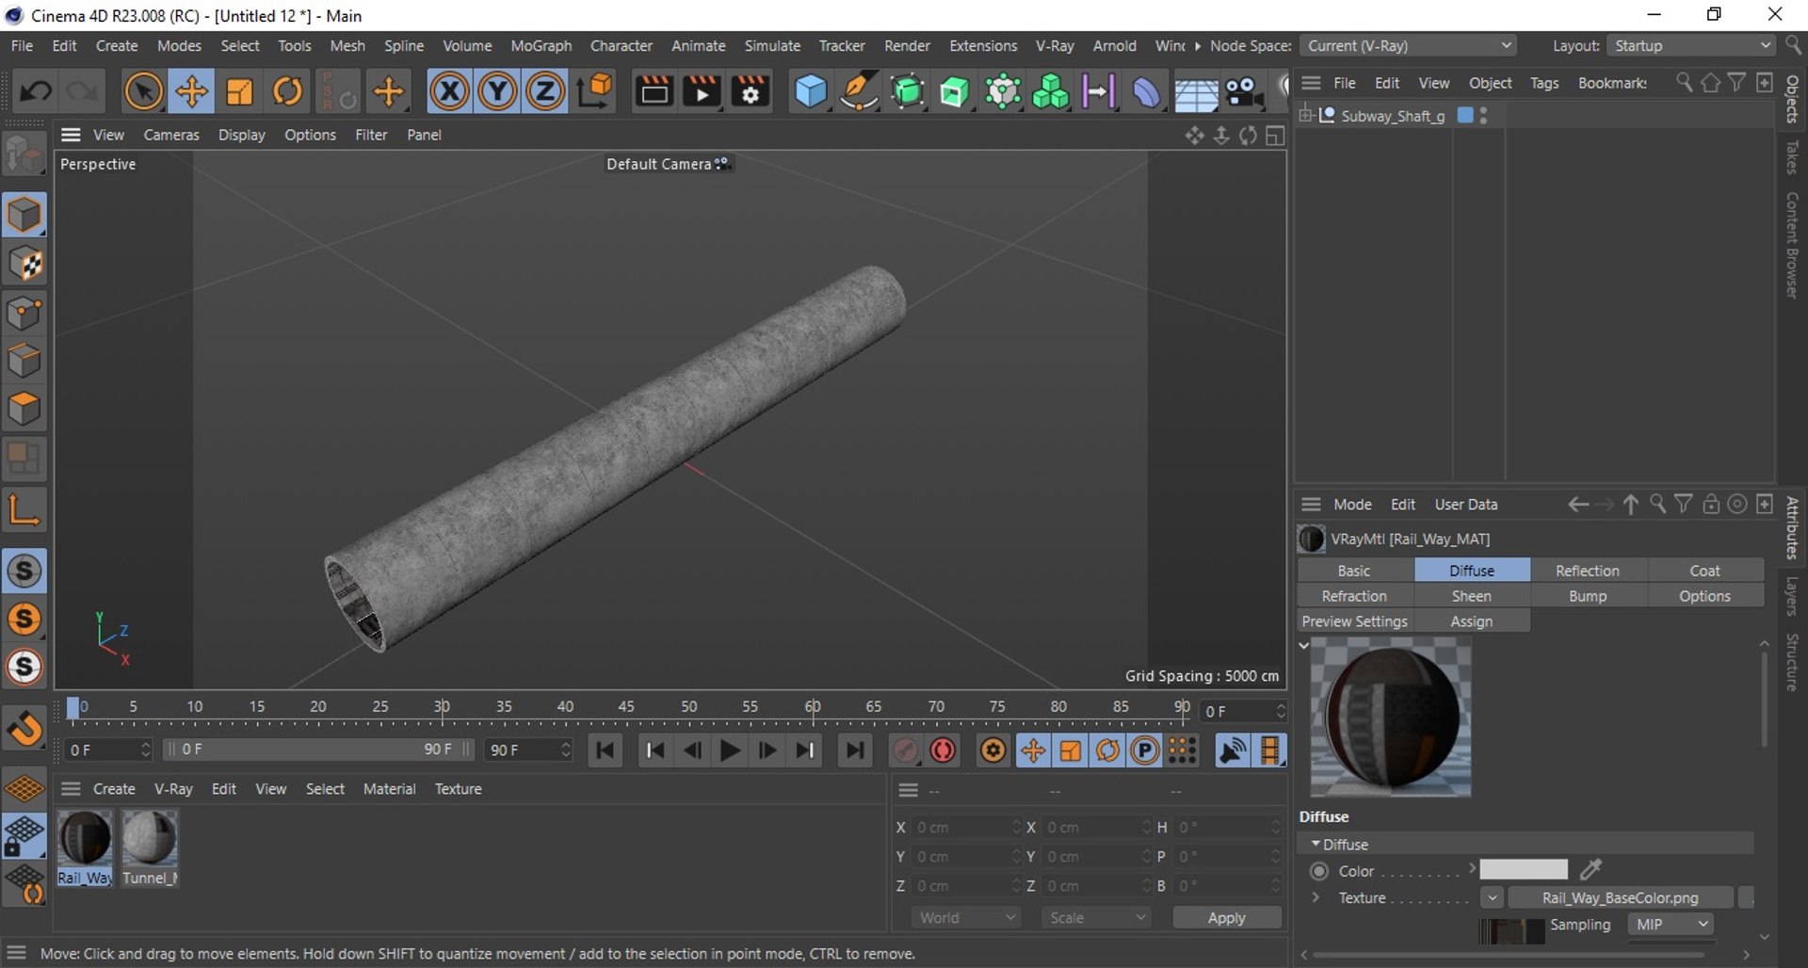Click Go to Start of animation
Viewport: 1808px width, 968px height.
coord(605,750)
